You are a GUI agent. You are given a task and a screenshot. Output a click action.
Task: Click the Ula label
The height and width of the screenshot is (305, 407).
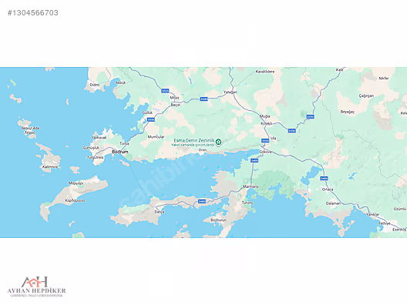click(274, 138)
